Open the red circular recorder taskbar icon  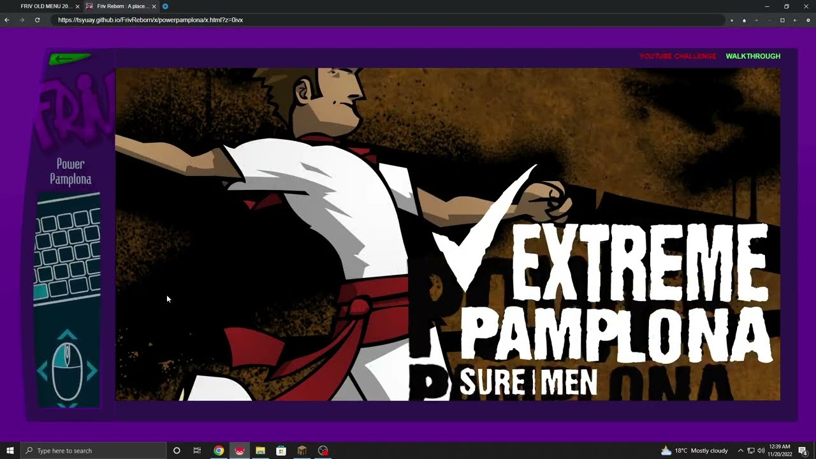pos(323,451)
